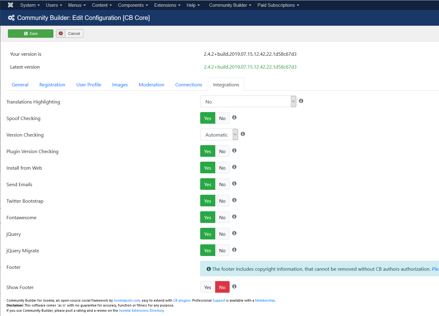Switch to the User Profile tab
This screenshot has width=439, height=316.
click(89, 85)
